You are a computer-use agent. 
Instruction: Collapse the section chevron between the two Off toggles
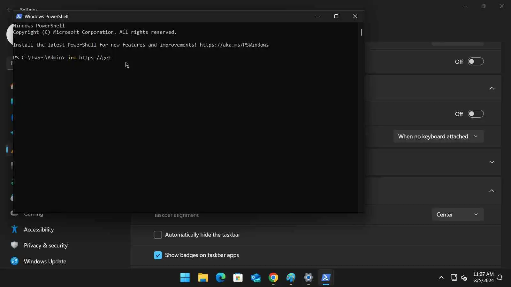(492, 88)
